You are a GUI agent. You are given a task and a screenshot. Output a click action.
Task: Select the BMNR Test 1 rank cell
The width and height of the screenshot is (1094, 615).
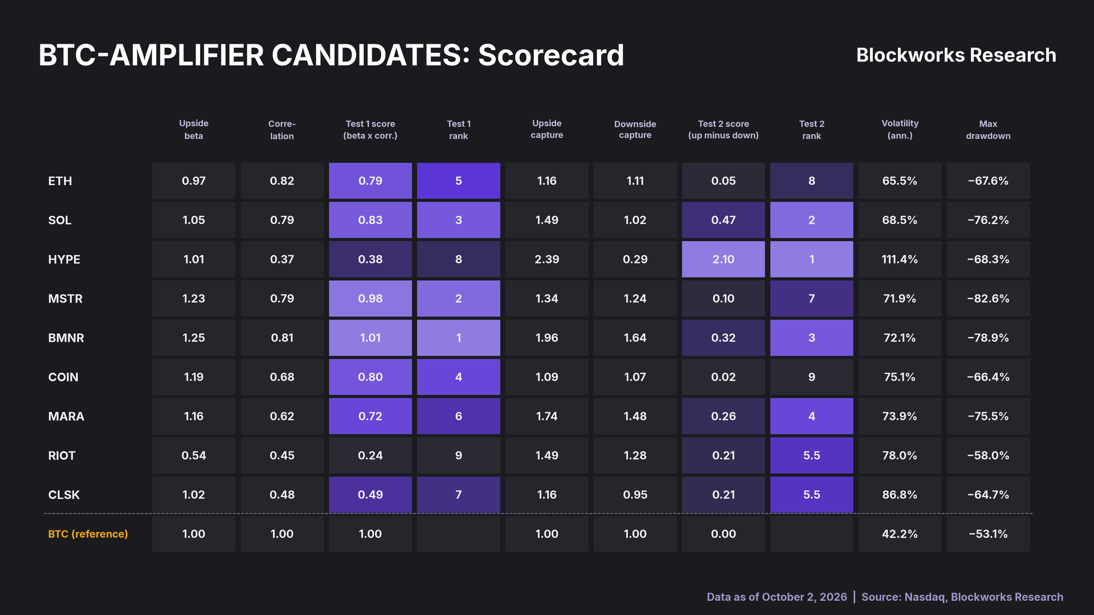coord(459,338)
